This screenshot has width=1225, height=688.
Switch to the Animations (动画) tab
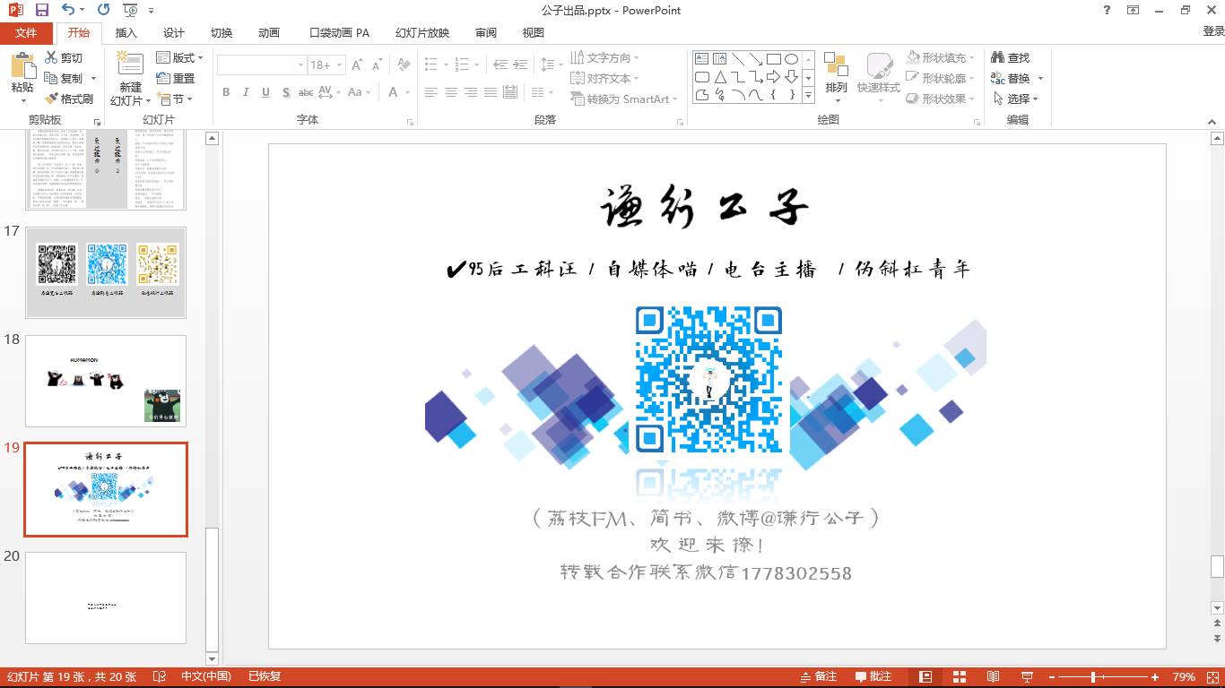pyautogui.click(x=269, y=32)
